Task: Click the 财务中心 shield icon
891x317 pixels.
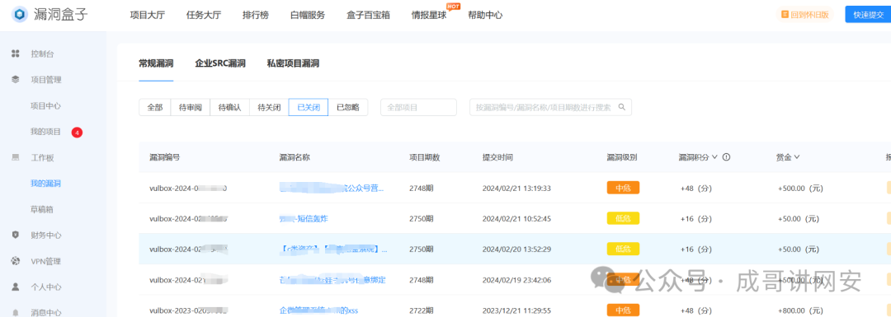Action: tap(16, 235)
